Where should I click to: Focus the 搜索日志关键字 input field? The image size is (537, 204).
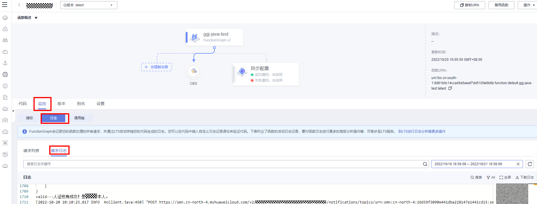click(223, 164)
